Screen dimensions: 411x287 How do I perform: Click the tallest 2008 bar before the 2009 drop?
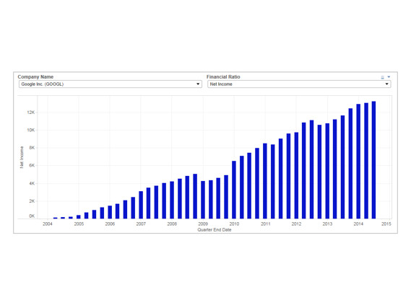[195, 196]
